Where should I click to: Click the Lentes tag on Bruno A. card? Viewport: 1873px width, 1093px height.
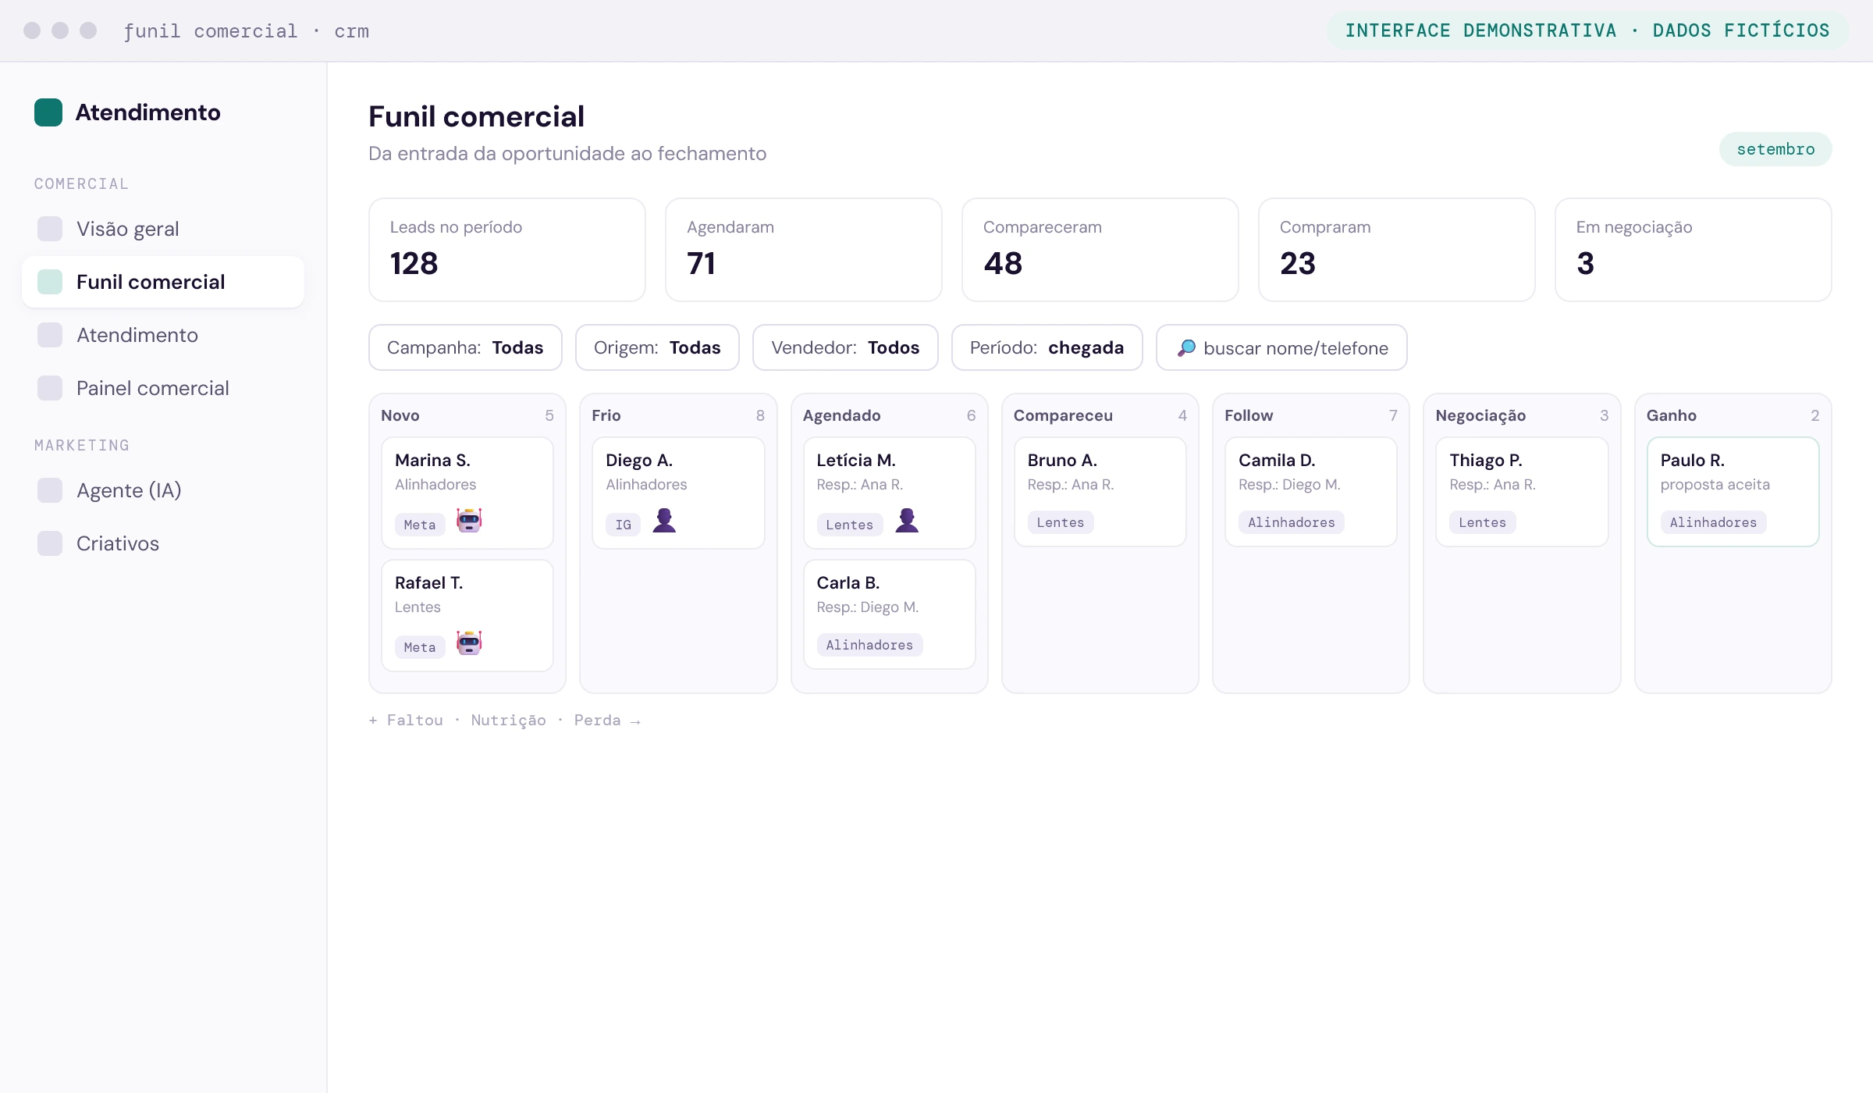1061,522
